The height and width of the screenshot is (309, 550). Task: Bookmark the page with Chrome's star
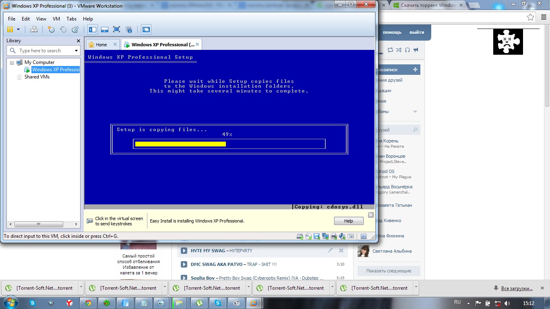(x=531, y=17)
